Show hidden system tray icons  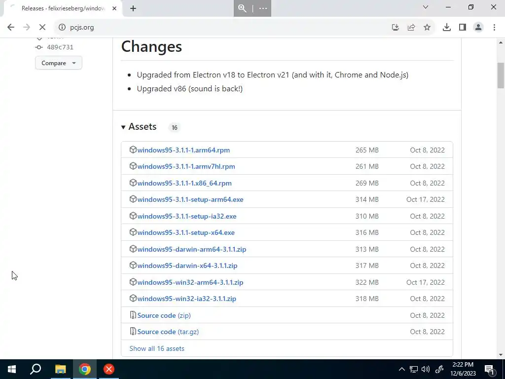coord(401,369)
